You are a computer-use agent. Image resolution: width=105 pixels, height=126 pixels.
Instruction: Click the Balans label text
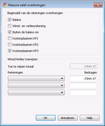click(17, 20)
